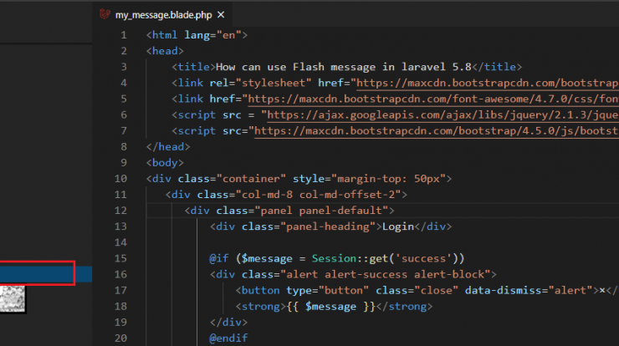This screenshot has height=346, width=619.
Task: Switch to the my_message.blade.php tab
Action: (162, 14)
